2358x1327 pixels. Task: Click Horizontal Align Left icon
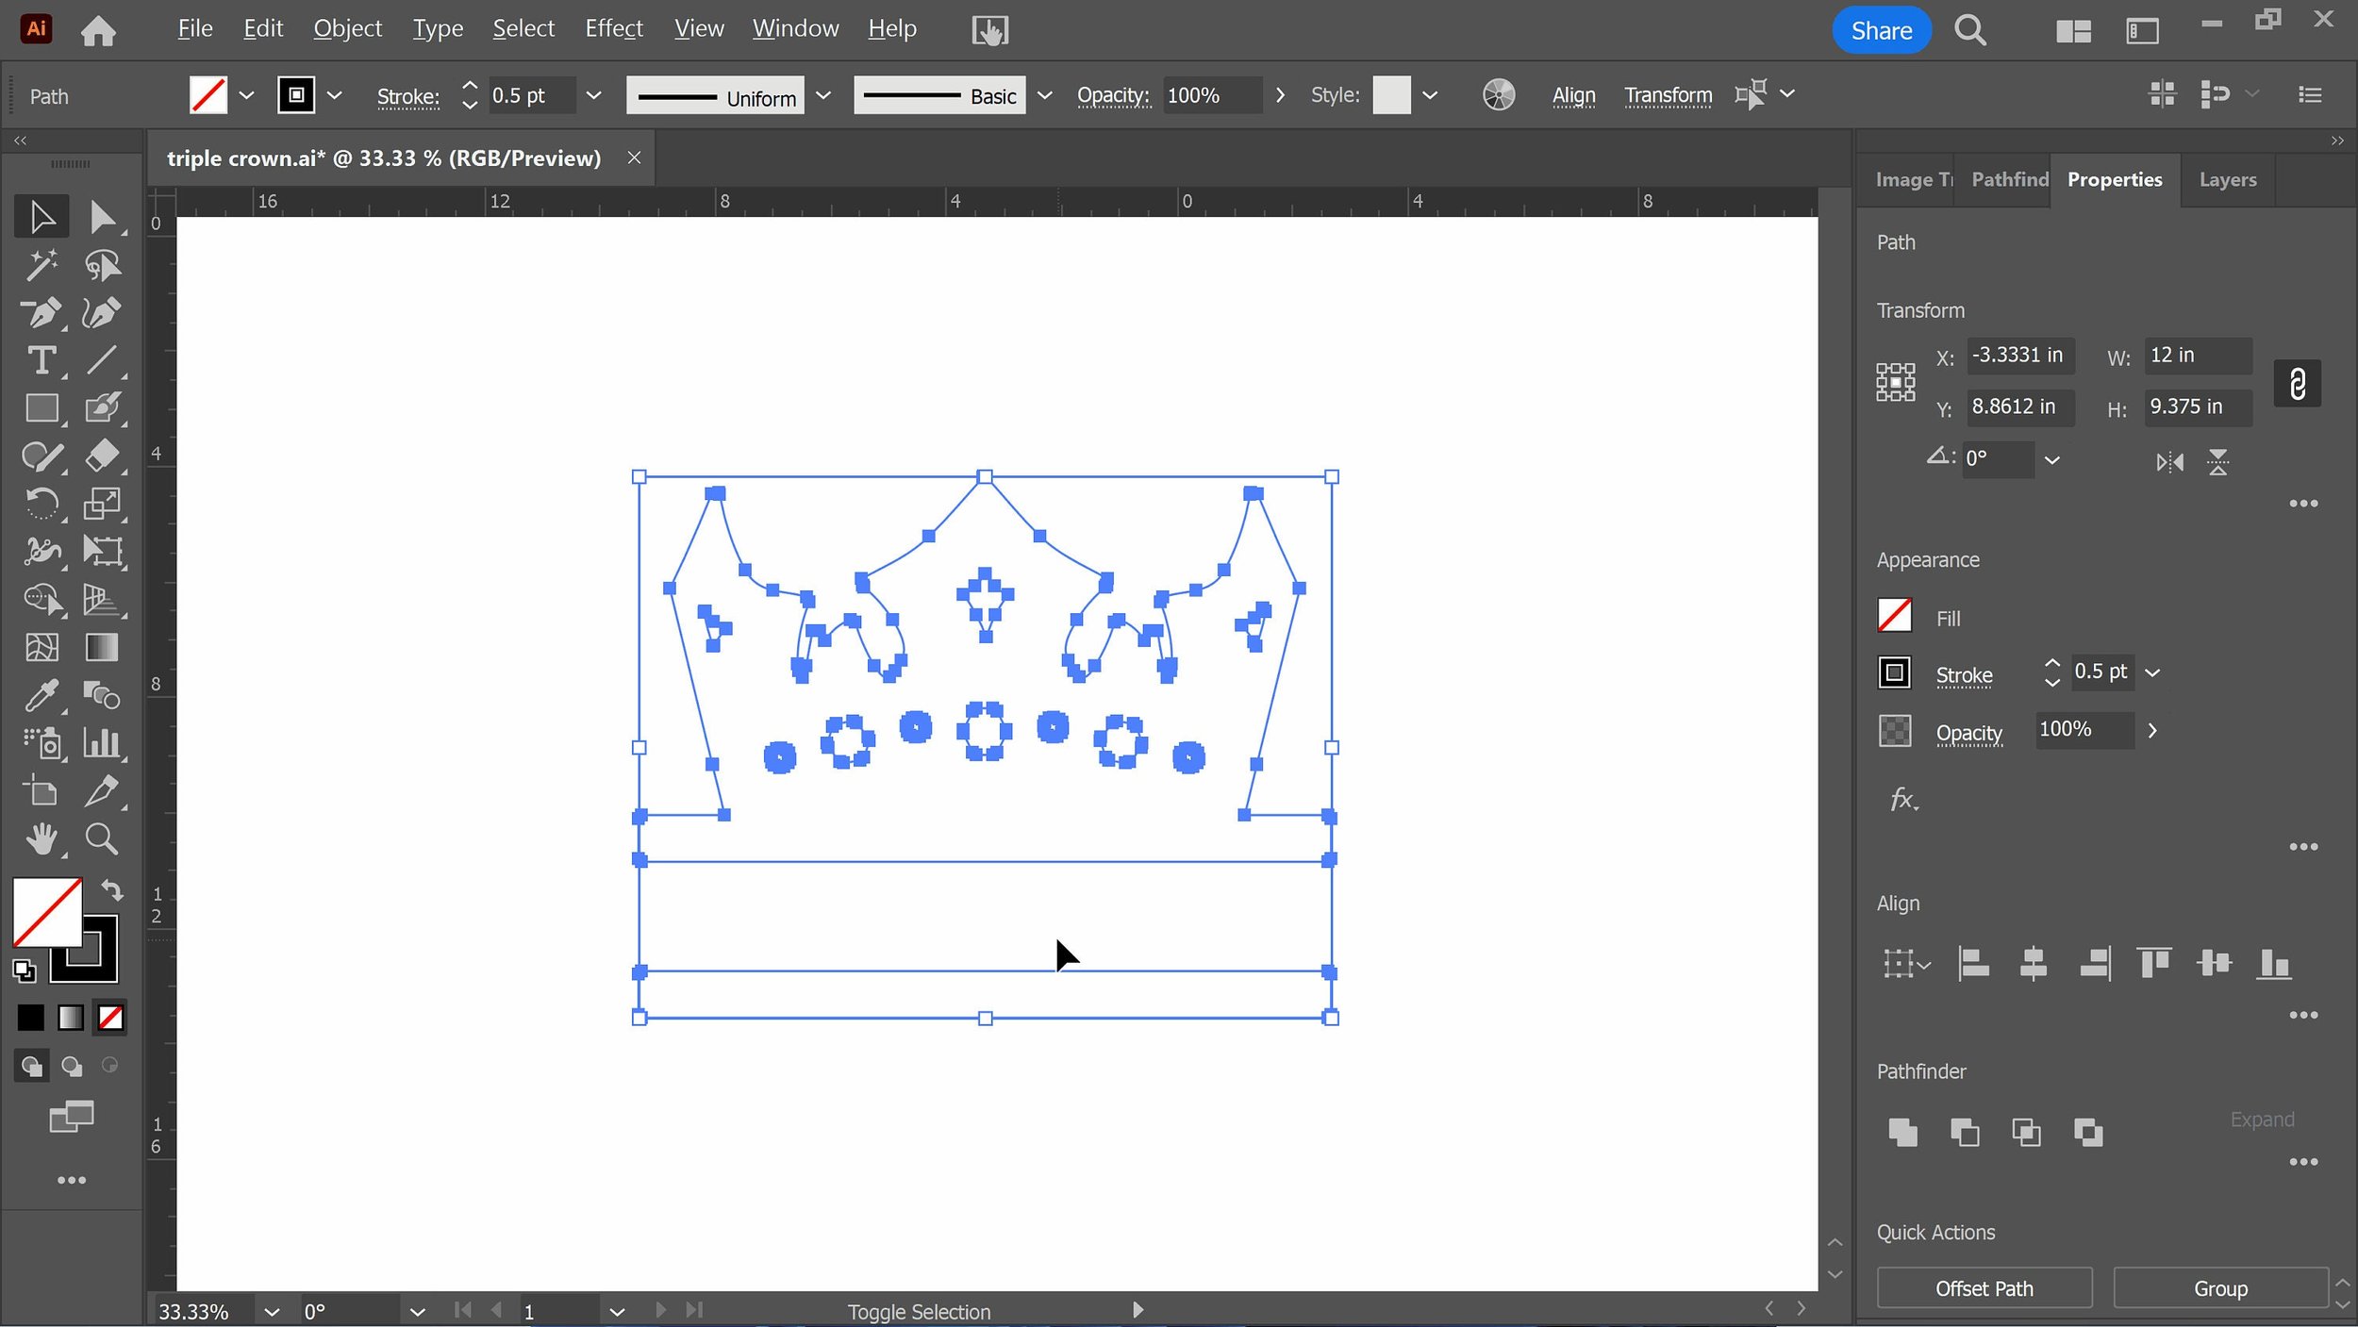(x=1973, y=964)
